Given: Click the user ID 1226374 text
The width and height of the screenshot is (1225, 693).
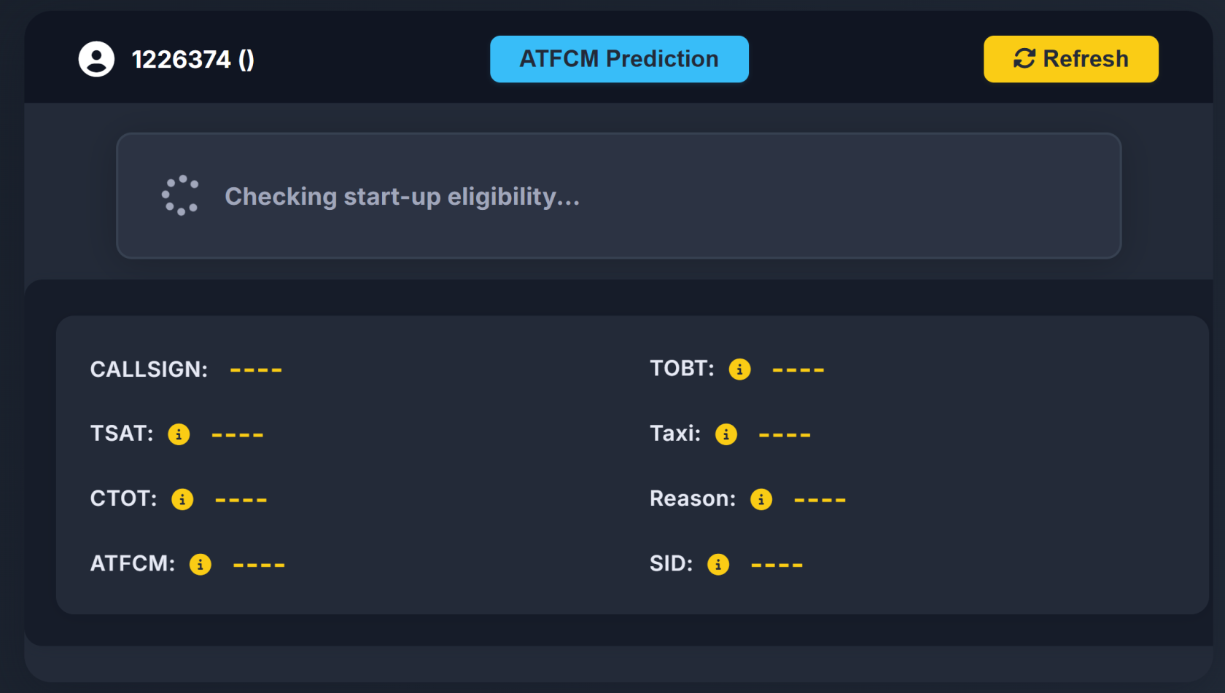Looking at the screenshot, I should [x=192, y=59].
